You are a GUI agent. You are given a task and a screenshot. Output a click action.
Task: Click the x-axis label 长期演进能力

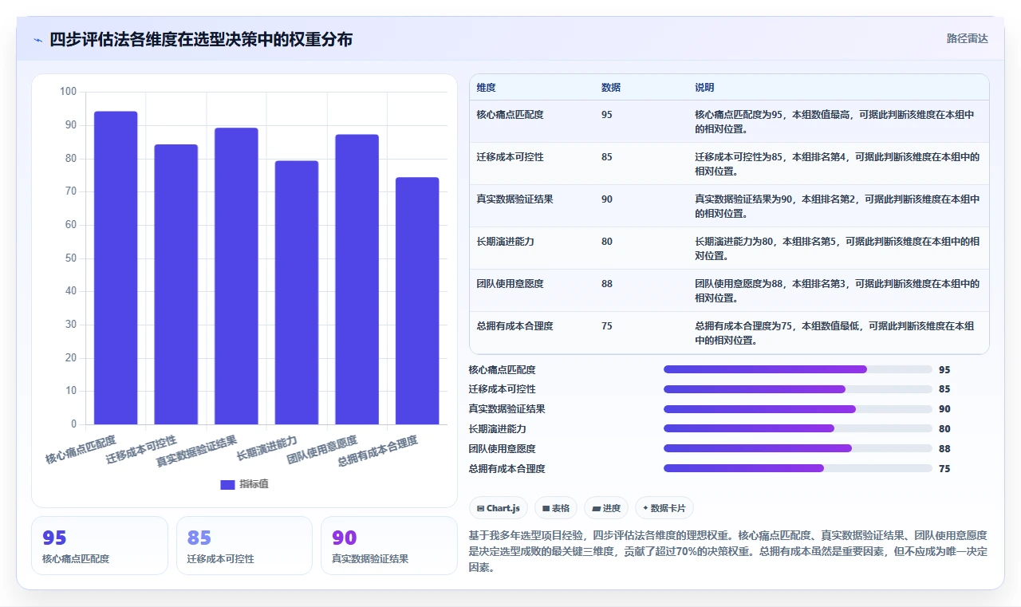(267, 449)
